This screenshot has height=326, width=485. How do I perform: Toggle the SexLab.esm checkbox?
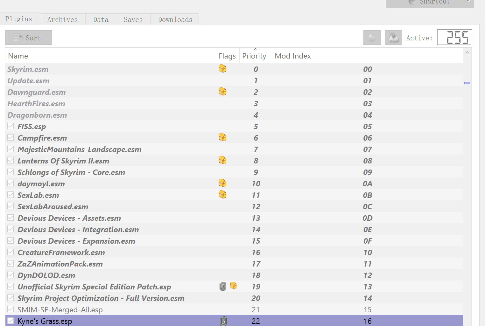[11, 195]
